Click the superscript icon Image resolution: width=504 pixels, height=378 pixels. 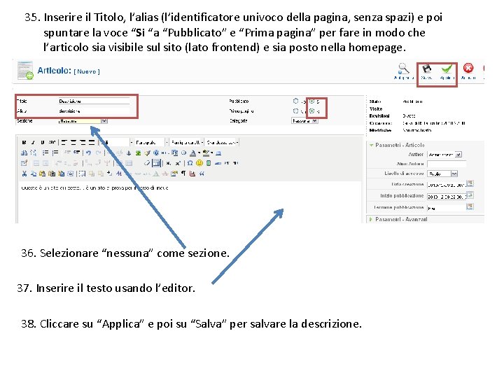pyautogui.click(x=178, y=163)
